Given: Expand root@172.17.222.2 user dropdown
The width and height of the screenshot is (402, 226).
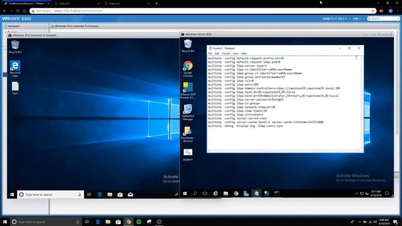Looking at the screenshot, I should tap(335, 19).
